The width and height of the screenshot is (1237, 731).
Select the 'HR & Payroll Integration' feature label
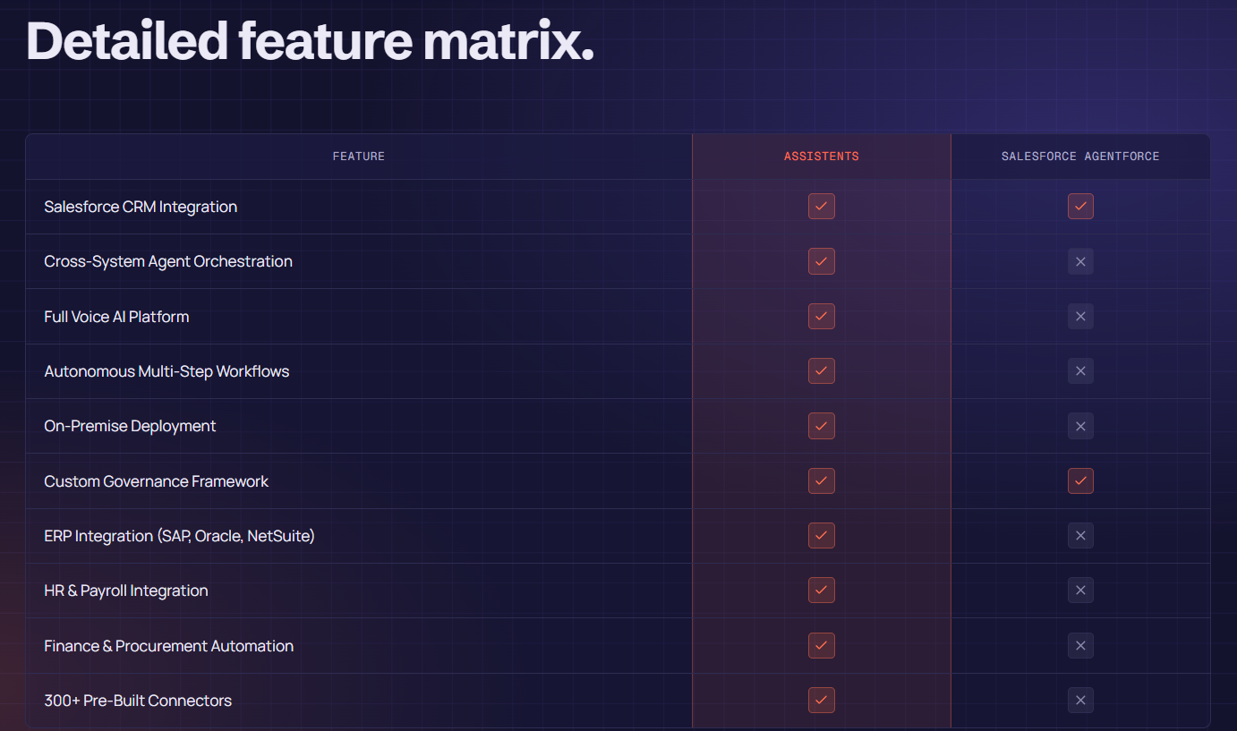click(x=126, y=591)
